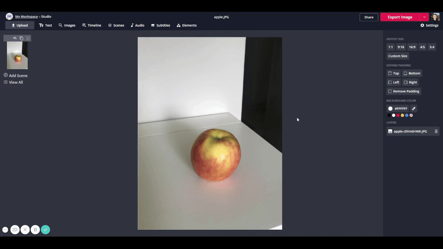Screen dimensions: 443x249
Task: Toggle Top padding expansion
Action: (394, 73)
